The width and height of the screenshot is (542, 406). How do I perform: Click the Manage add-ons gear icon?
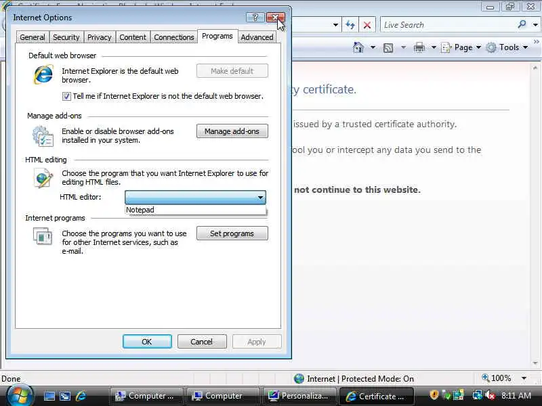[x=43, y=136]
